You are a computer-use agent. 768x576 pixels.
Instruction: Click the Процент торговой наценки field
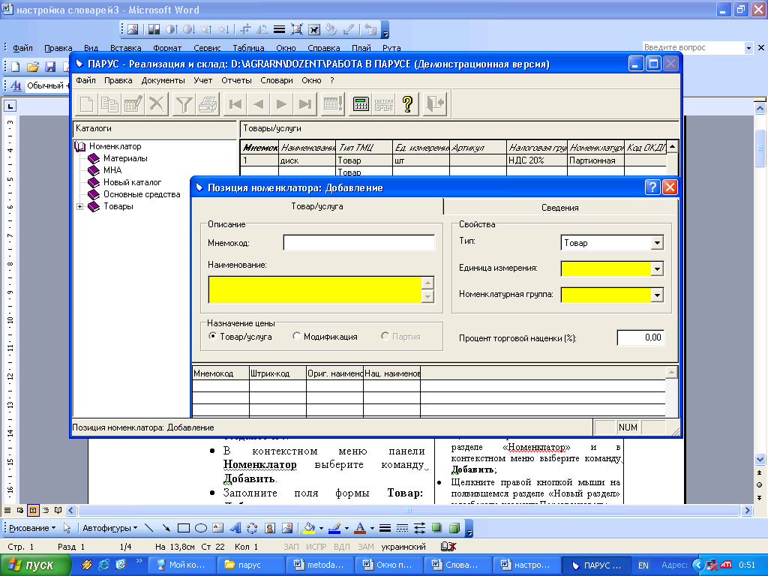(640, 337)
